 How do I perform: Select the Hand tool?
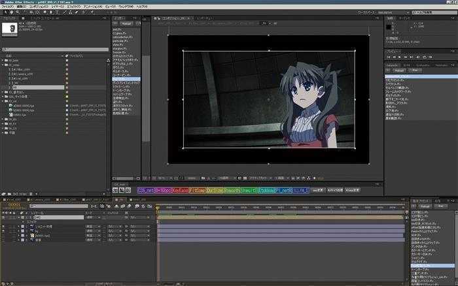(x=12, y=12)
